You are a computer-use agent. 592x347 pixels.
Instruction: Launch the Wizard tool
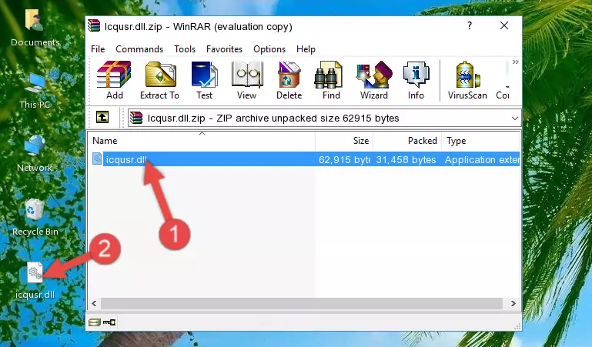click(x=374, y=80)
